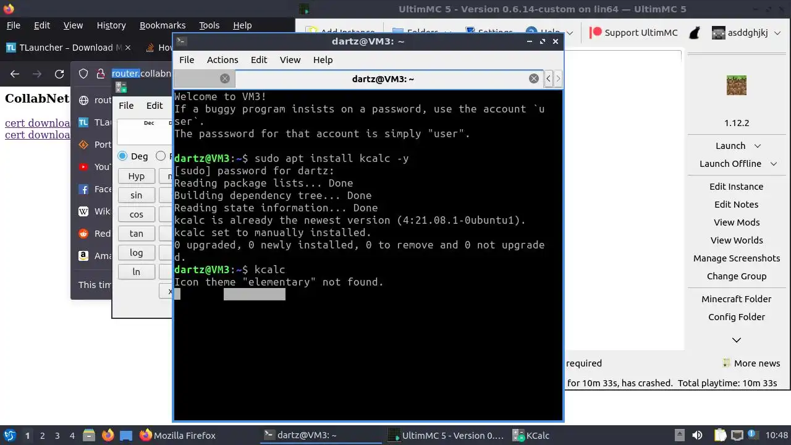Screen dimensions: 791x445
Task: Click the volume speaker tray icon
Action: click(x=697, y=435)
